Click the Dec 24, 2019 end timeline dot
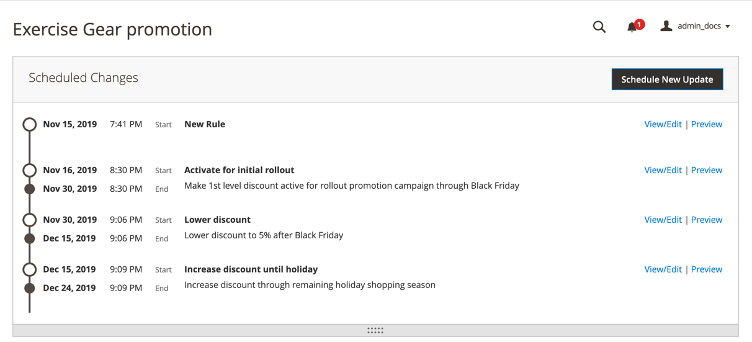The image size is (752, 342). click(x=29, y=288)
